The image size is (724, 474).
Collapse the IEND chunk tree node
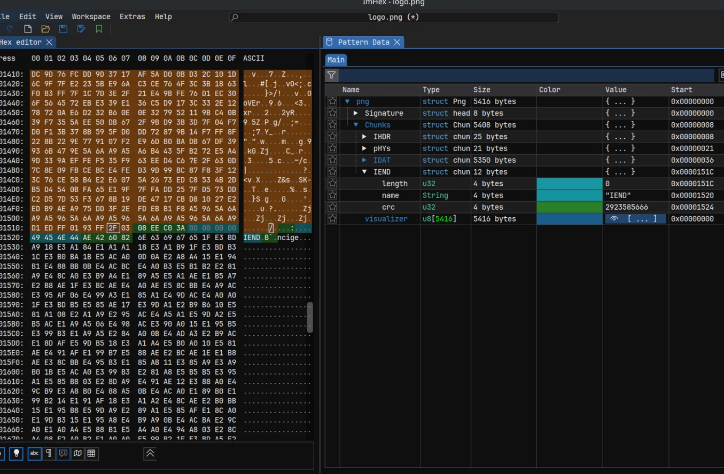pos(364,172)
